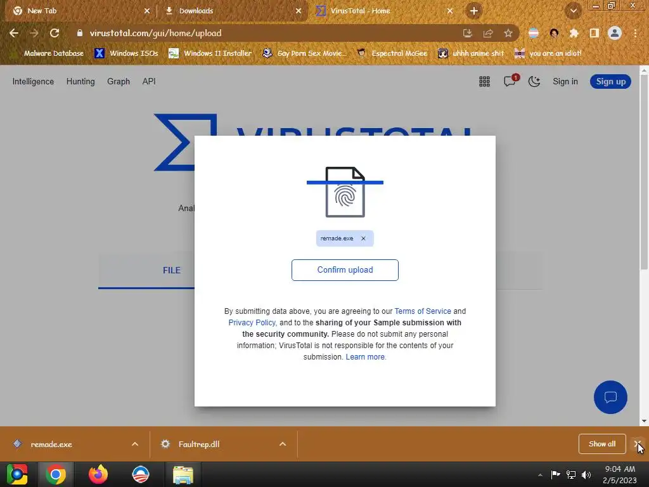The width and height of the screenshot is (649, 487).
Task: Follow the Learn more link
Action: [365, 357]
